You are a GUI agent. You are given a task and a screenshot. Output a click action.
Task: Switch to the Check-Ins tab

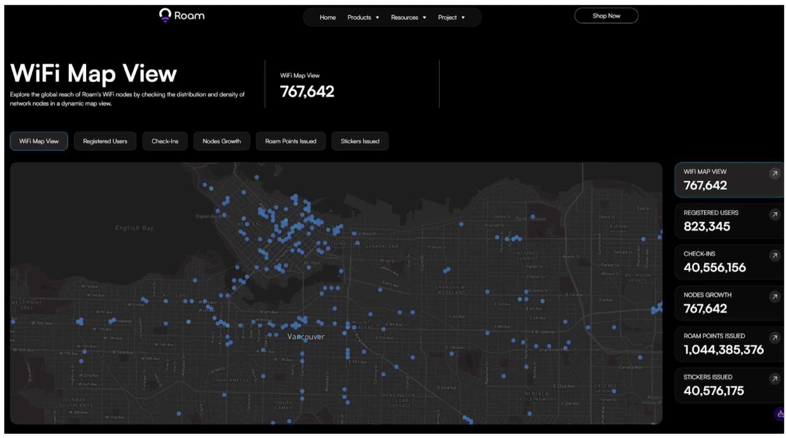(165, 141)
